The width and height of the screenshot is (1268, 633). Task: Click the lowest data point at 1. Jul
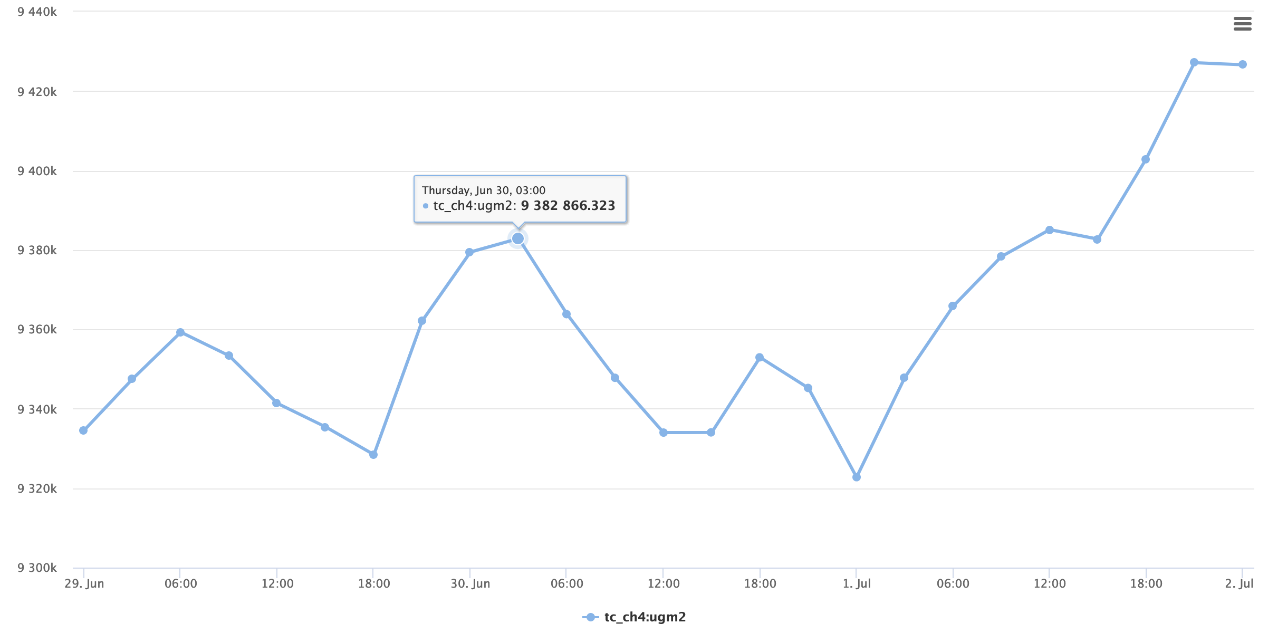tap(857, 477)
